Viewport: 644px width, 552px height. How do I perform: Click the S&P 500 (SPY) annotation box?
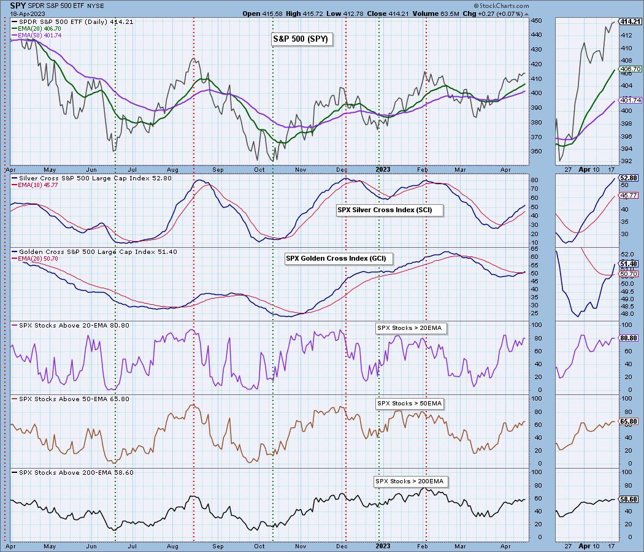coord(301,39)
